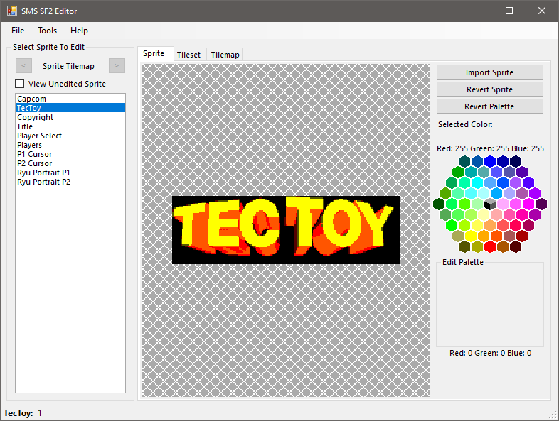Image resolution: width=559 pixels, height=421 pixels.
Task: Open the File menu
Action: pyautogui.click(x=18, y=31)
